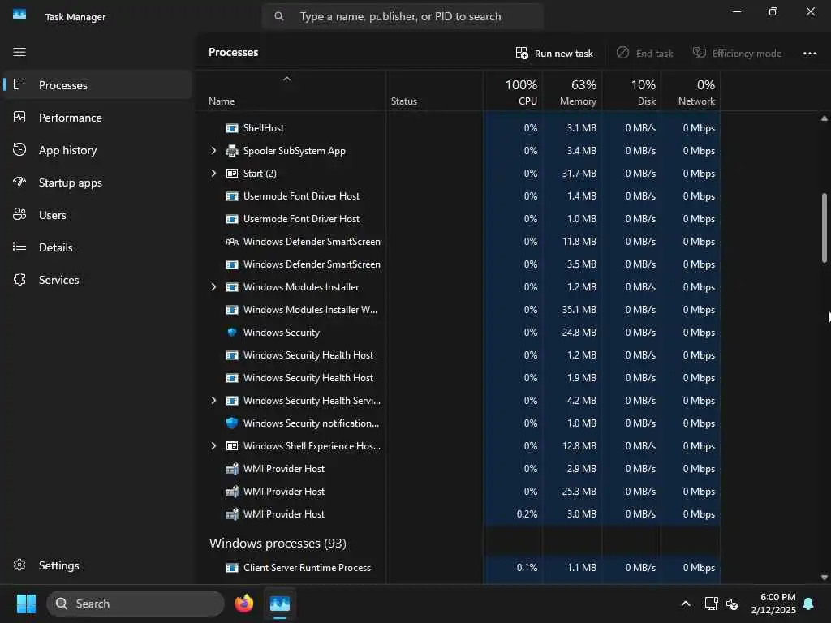Viewport: 831px width, 623px height.
Task: Expand Windows Shell Experience Host row
Action: pyautogui.click(x=213, y=446)
